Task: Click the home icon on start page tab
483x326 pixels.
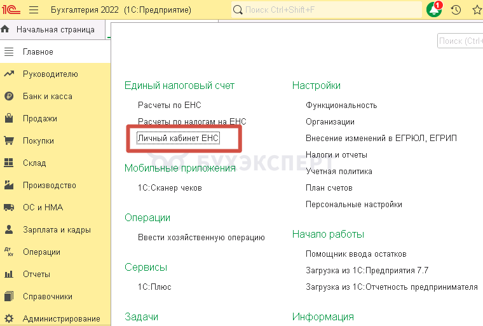Action: click(5, 29)
